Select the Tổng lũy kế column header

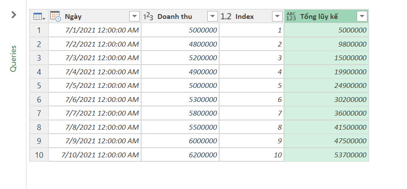tap(327, 16)
